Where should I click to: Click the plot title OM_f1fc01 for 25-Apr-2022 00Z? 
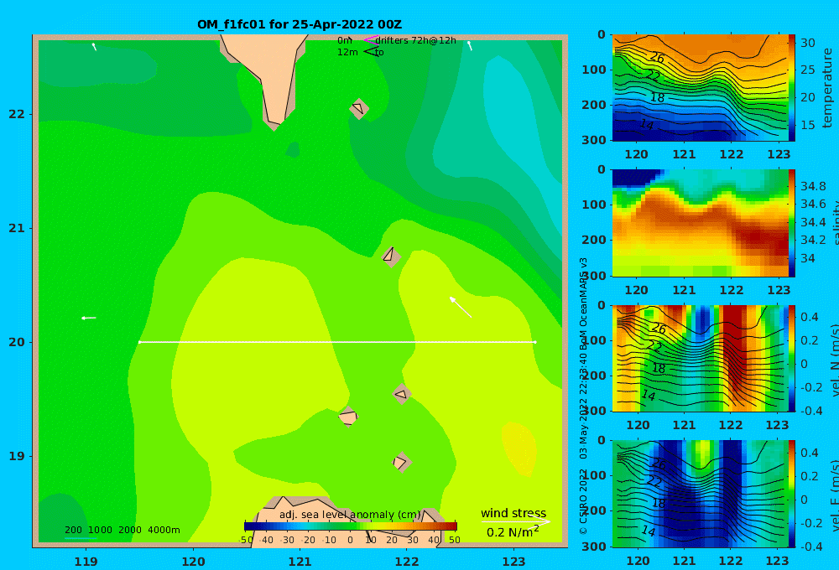click(300, 24)
